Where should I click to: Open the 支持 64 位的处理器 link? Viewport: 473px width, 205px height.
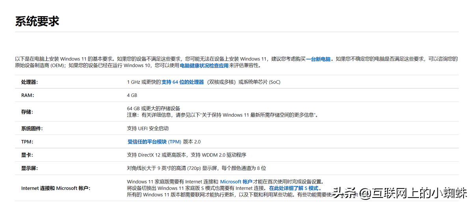coord(182,82)
